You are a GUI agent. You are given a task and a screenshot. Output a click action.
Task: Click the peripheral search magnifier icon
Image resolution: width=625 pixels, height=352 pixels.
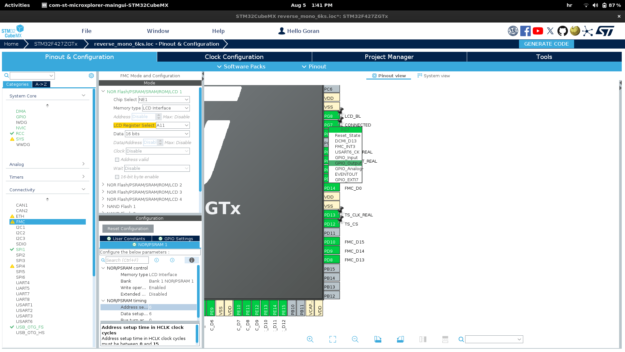point(6,76)
